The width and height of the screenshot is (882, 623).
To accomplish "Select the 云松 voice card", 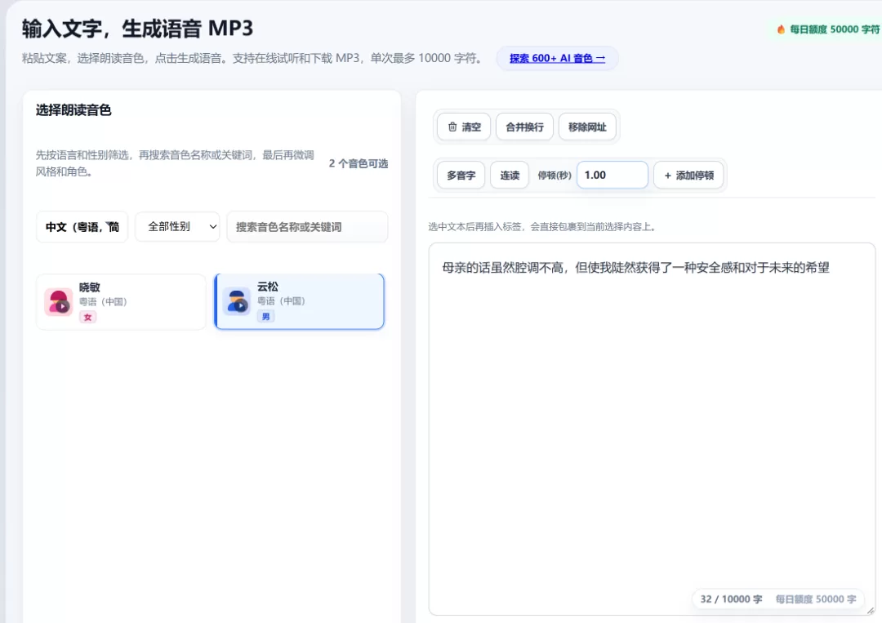I will click(300, 301).
